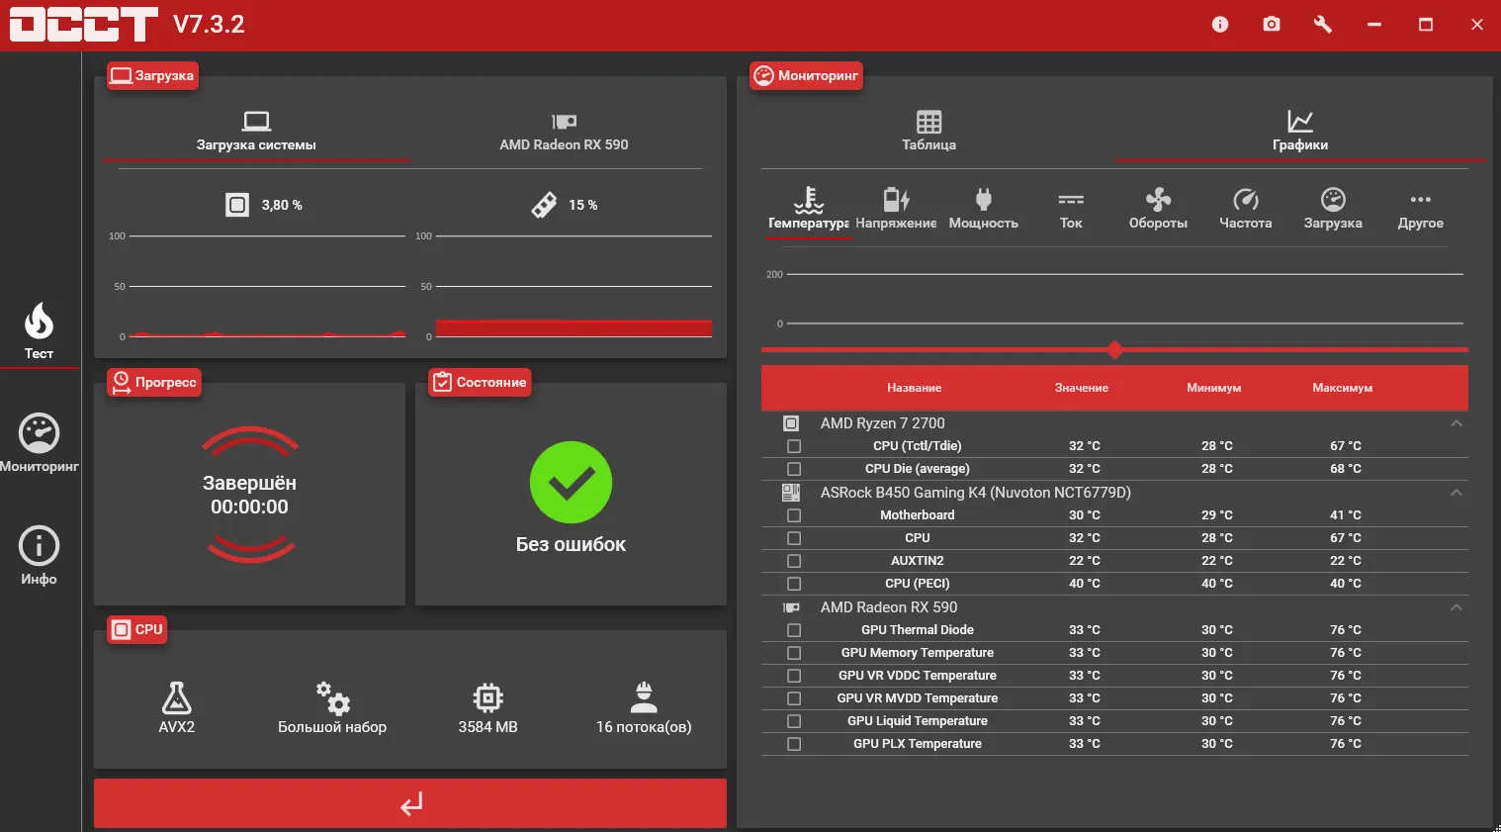This screenshot has width=1501, height=832.
Task: Check the AUXTIN2 sensor checkbox
Action: tap(794, 561)
